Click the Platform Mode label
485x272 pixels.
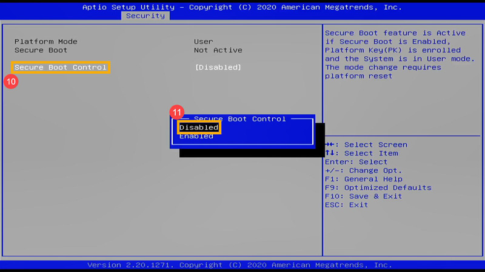point(46,42)
